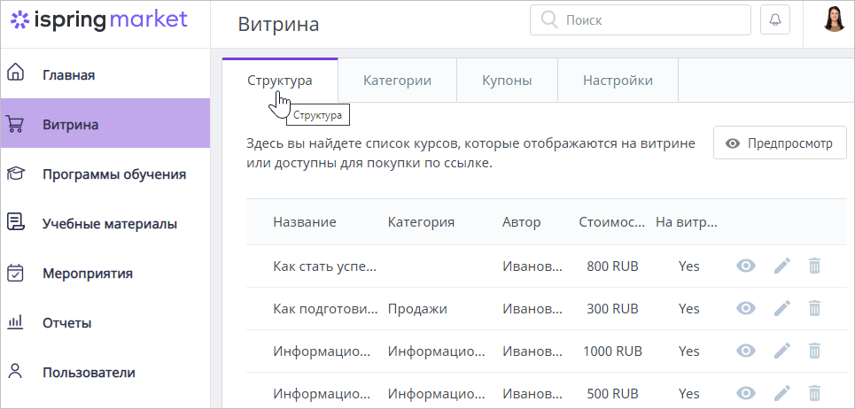
Task: Click the 800 RUB price cell
Action: (x=612, y=266)
